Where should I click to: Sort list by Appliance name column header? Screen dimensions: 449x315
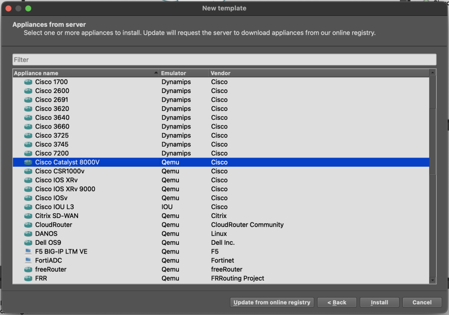coord(83,73)
